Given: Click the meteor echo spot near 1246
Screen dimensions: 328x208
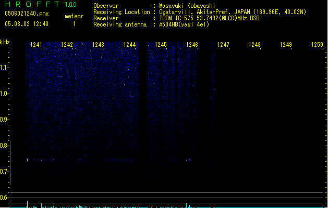Looking at the screenshot, I should (x=189, y=160).
